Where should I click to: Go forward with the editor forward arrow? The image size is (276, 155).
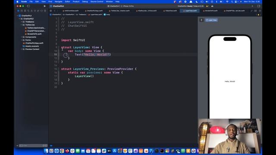pyautogui.click(x=57, y=11)
